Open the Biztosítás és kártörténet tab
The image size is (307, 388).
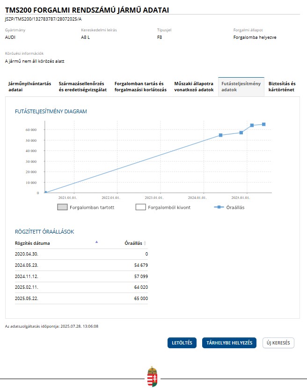tap(282, 87)
